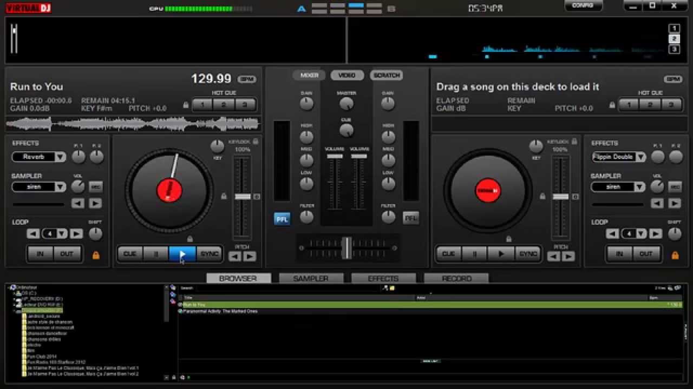Select waveform zoom level 3

point(674,49)
